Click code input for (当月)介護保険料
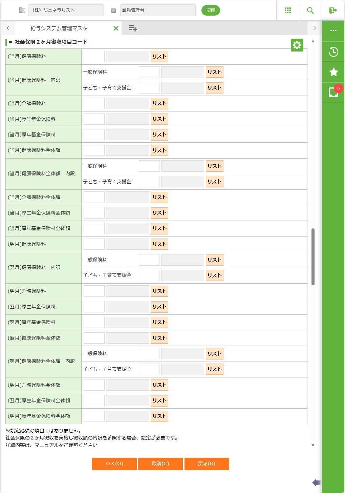 94,103
